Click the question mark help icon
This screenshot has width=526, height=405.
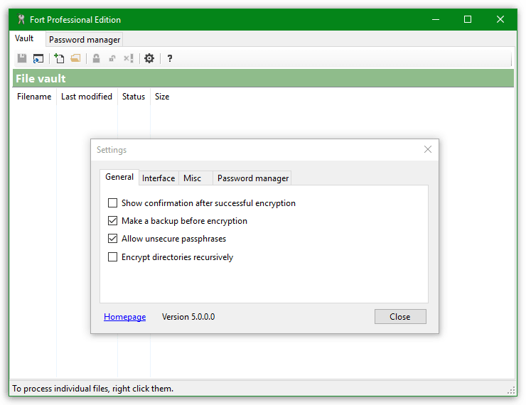[170, 58]
